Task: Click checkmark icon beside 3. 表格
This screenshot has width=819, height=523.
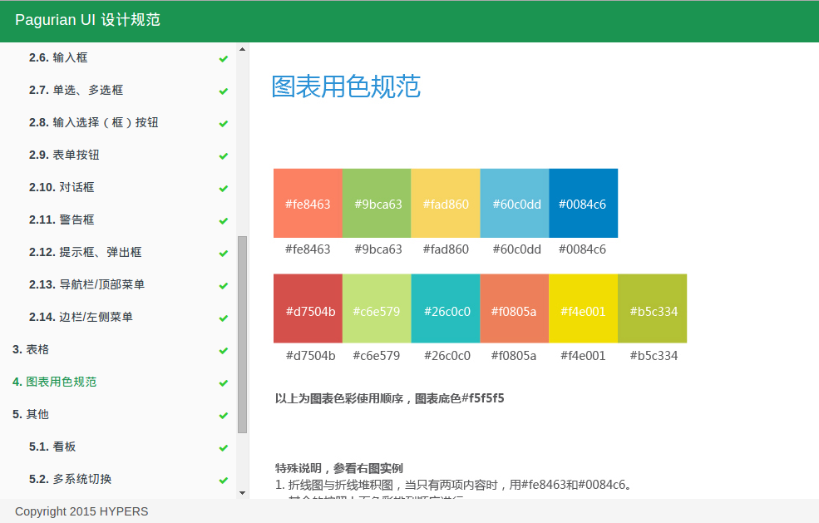Action: click(224, 350)
